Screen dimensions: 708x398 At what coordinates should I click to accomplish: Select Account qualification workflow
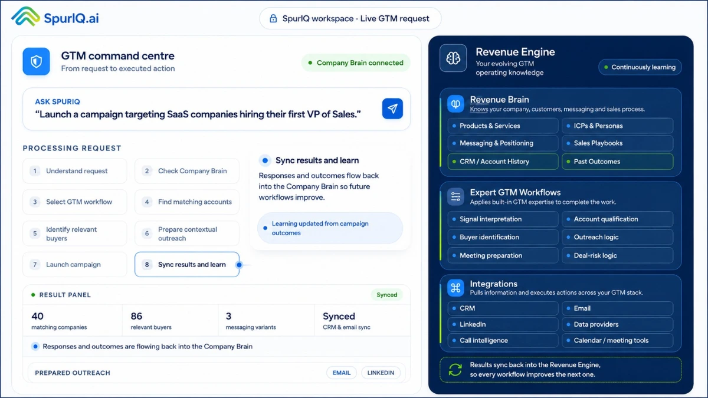point(617,219)
